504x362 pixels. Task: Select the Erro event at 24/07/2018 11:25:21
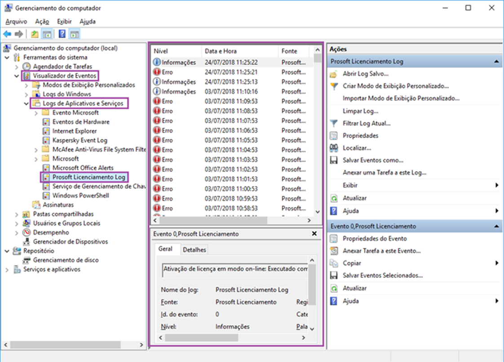coord(232,72)
